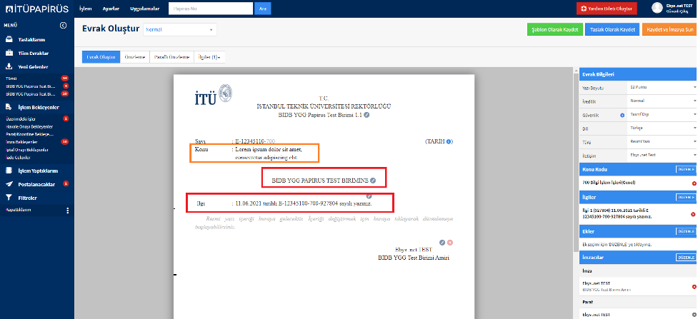Remove Paraf entry Ebys.net TEST

coord(694,315)
